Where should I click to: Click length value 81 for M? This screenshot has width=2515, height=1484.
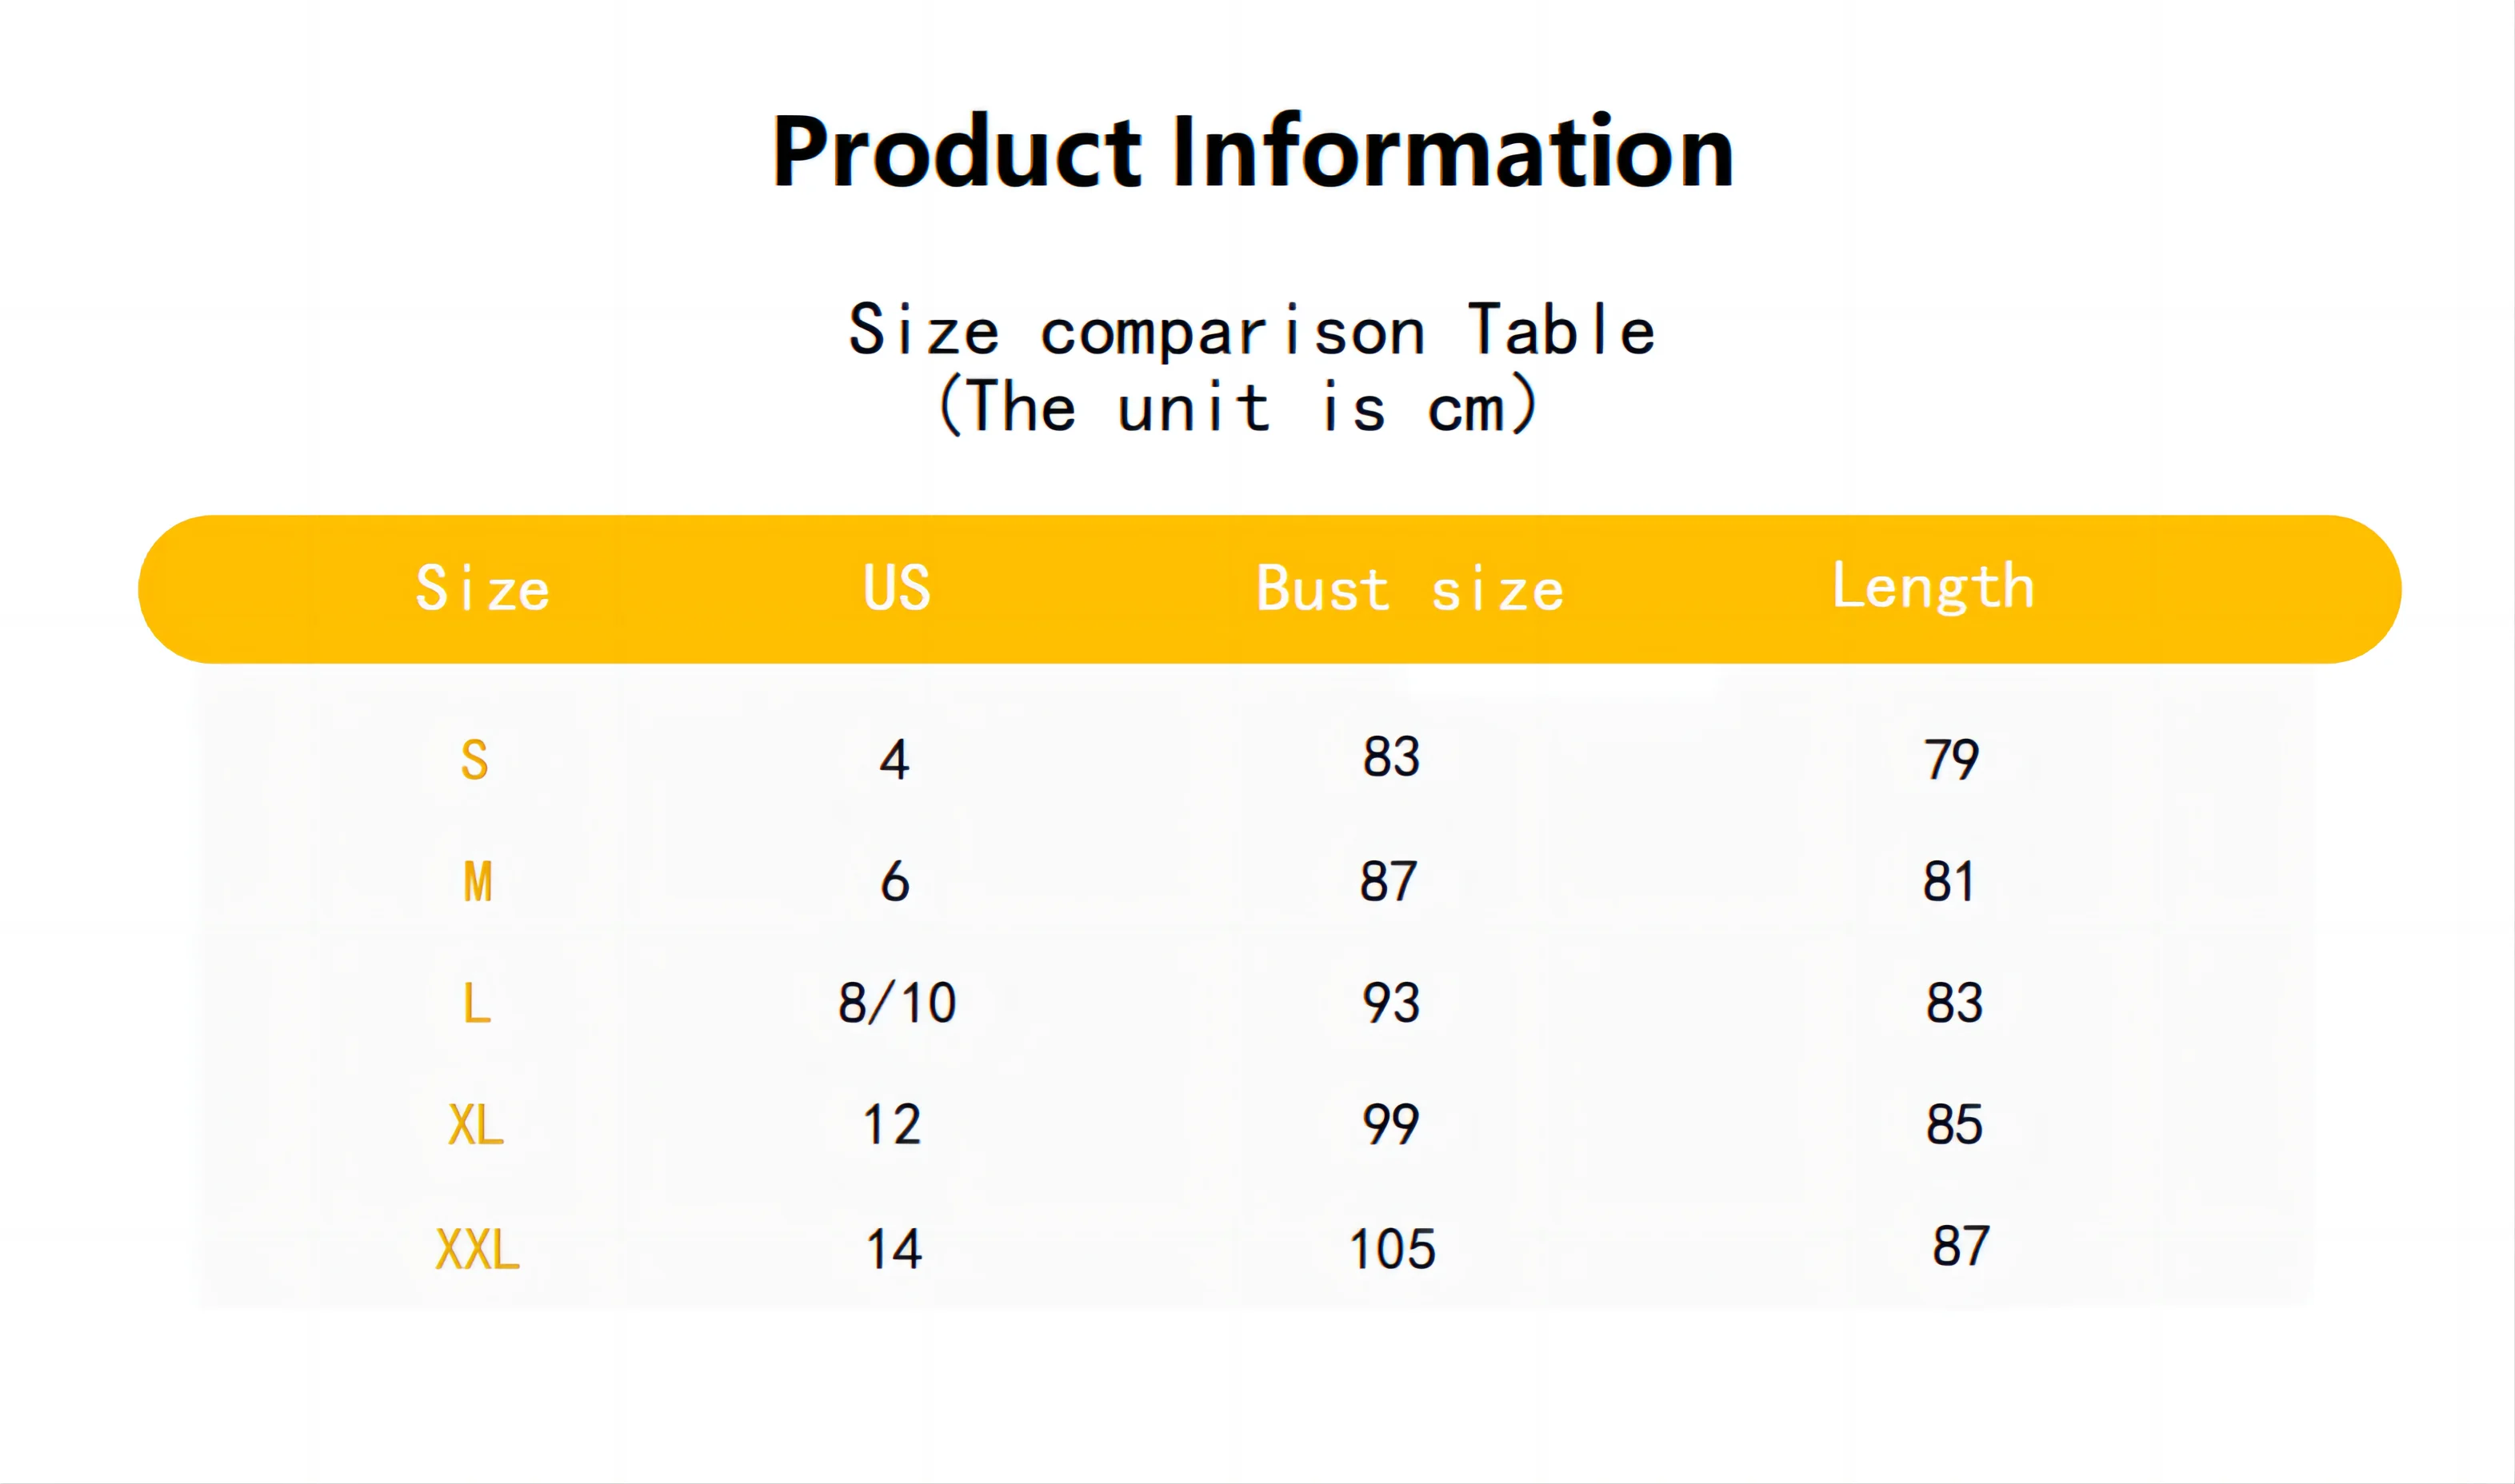pos(1949,882)
